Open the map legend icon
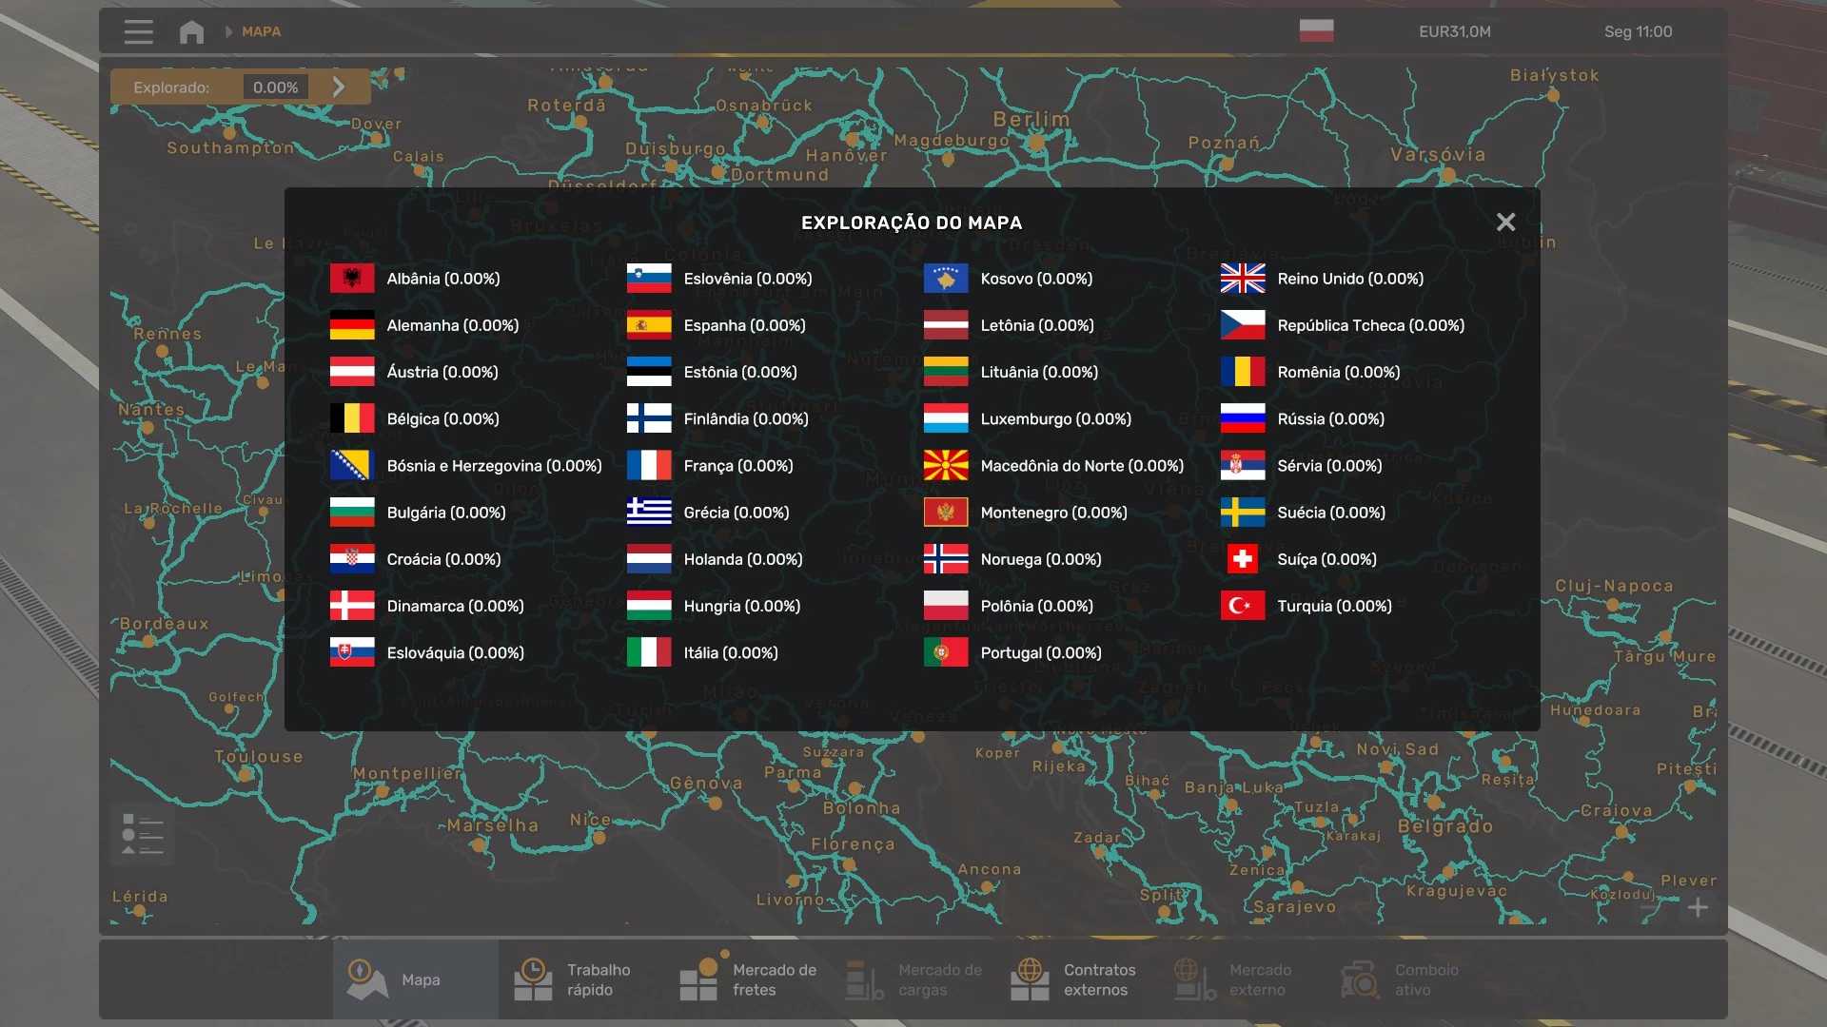Screen dimensions: 1827x1027 click(x=143, y=835)
